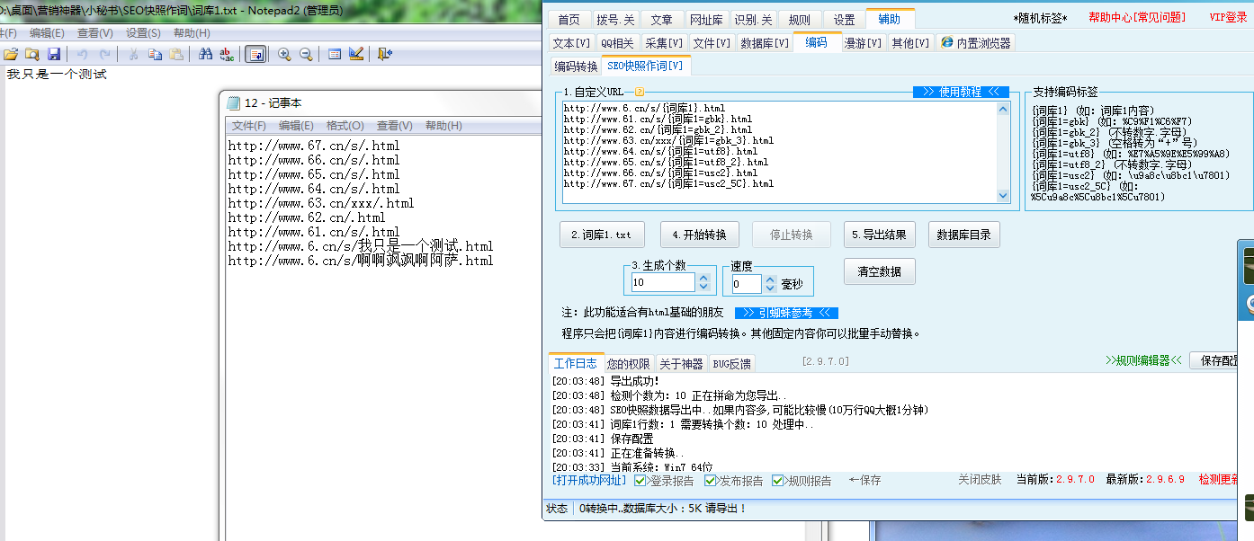
Task: Click the Paste icon in Notepad2 toolbar
Action: pyautogui.click(x=176, y=54)
